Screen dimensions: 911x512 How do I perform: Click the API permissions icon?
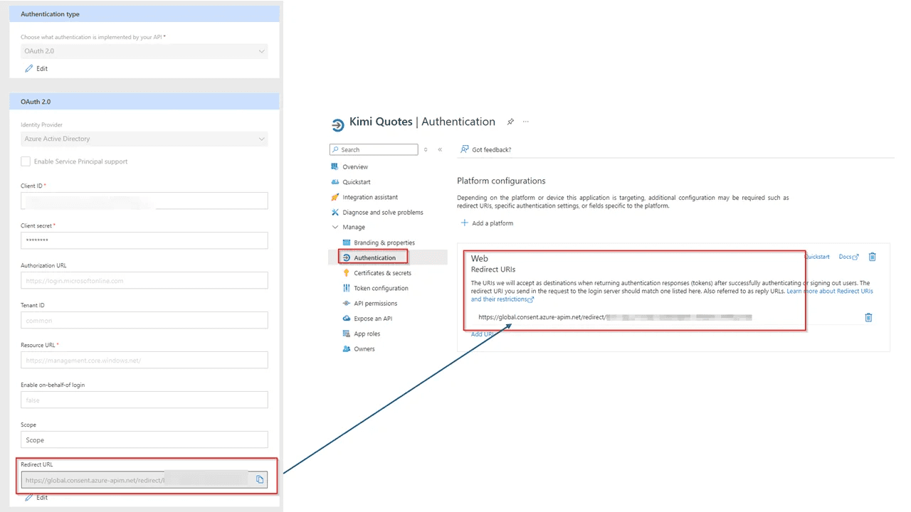(x=347, y=303)
